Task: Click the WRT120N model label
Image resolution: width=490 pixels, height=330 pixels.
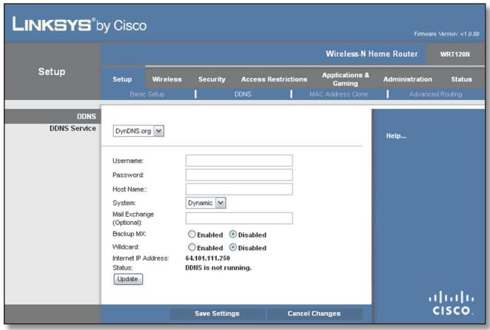Action: 454,54
